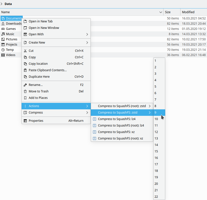This screenshot has width=207, height=200.
Task: Click the Videos film folder icon
Action: point(3,55)
